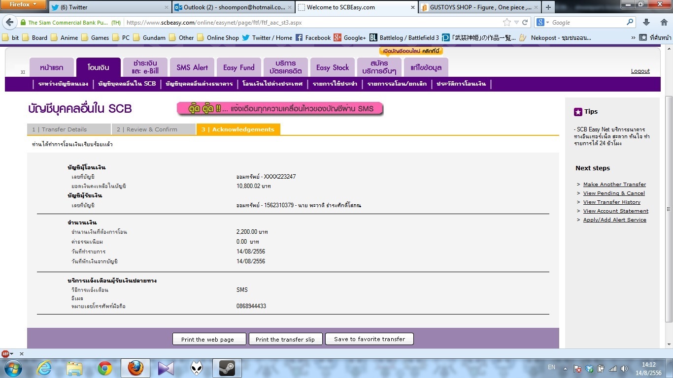Launch Internet Explorer from the taskbar
The width and height of the screenshot is (673, 378).
click(44, 368)
